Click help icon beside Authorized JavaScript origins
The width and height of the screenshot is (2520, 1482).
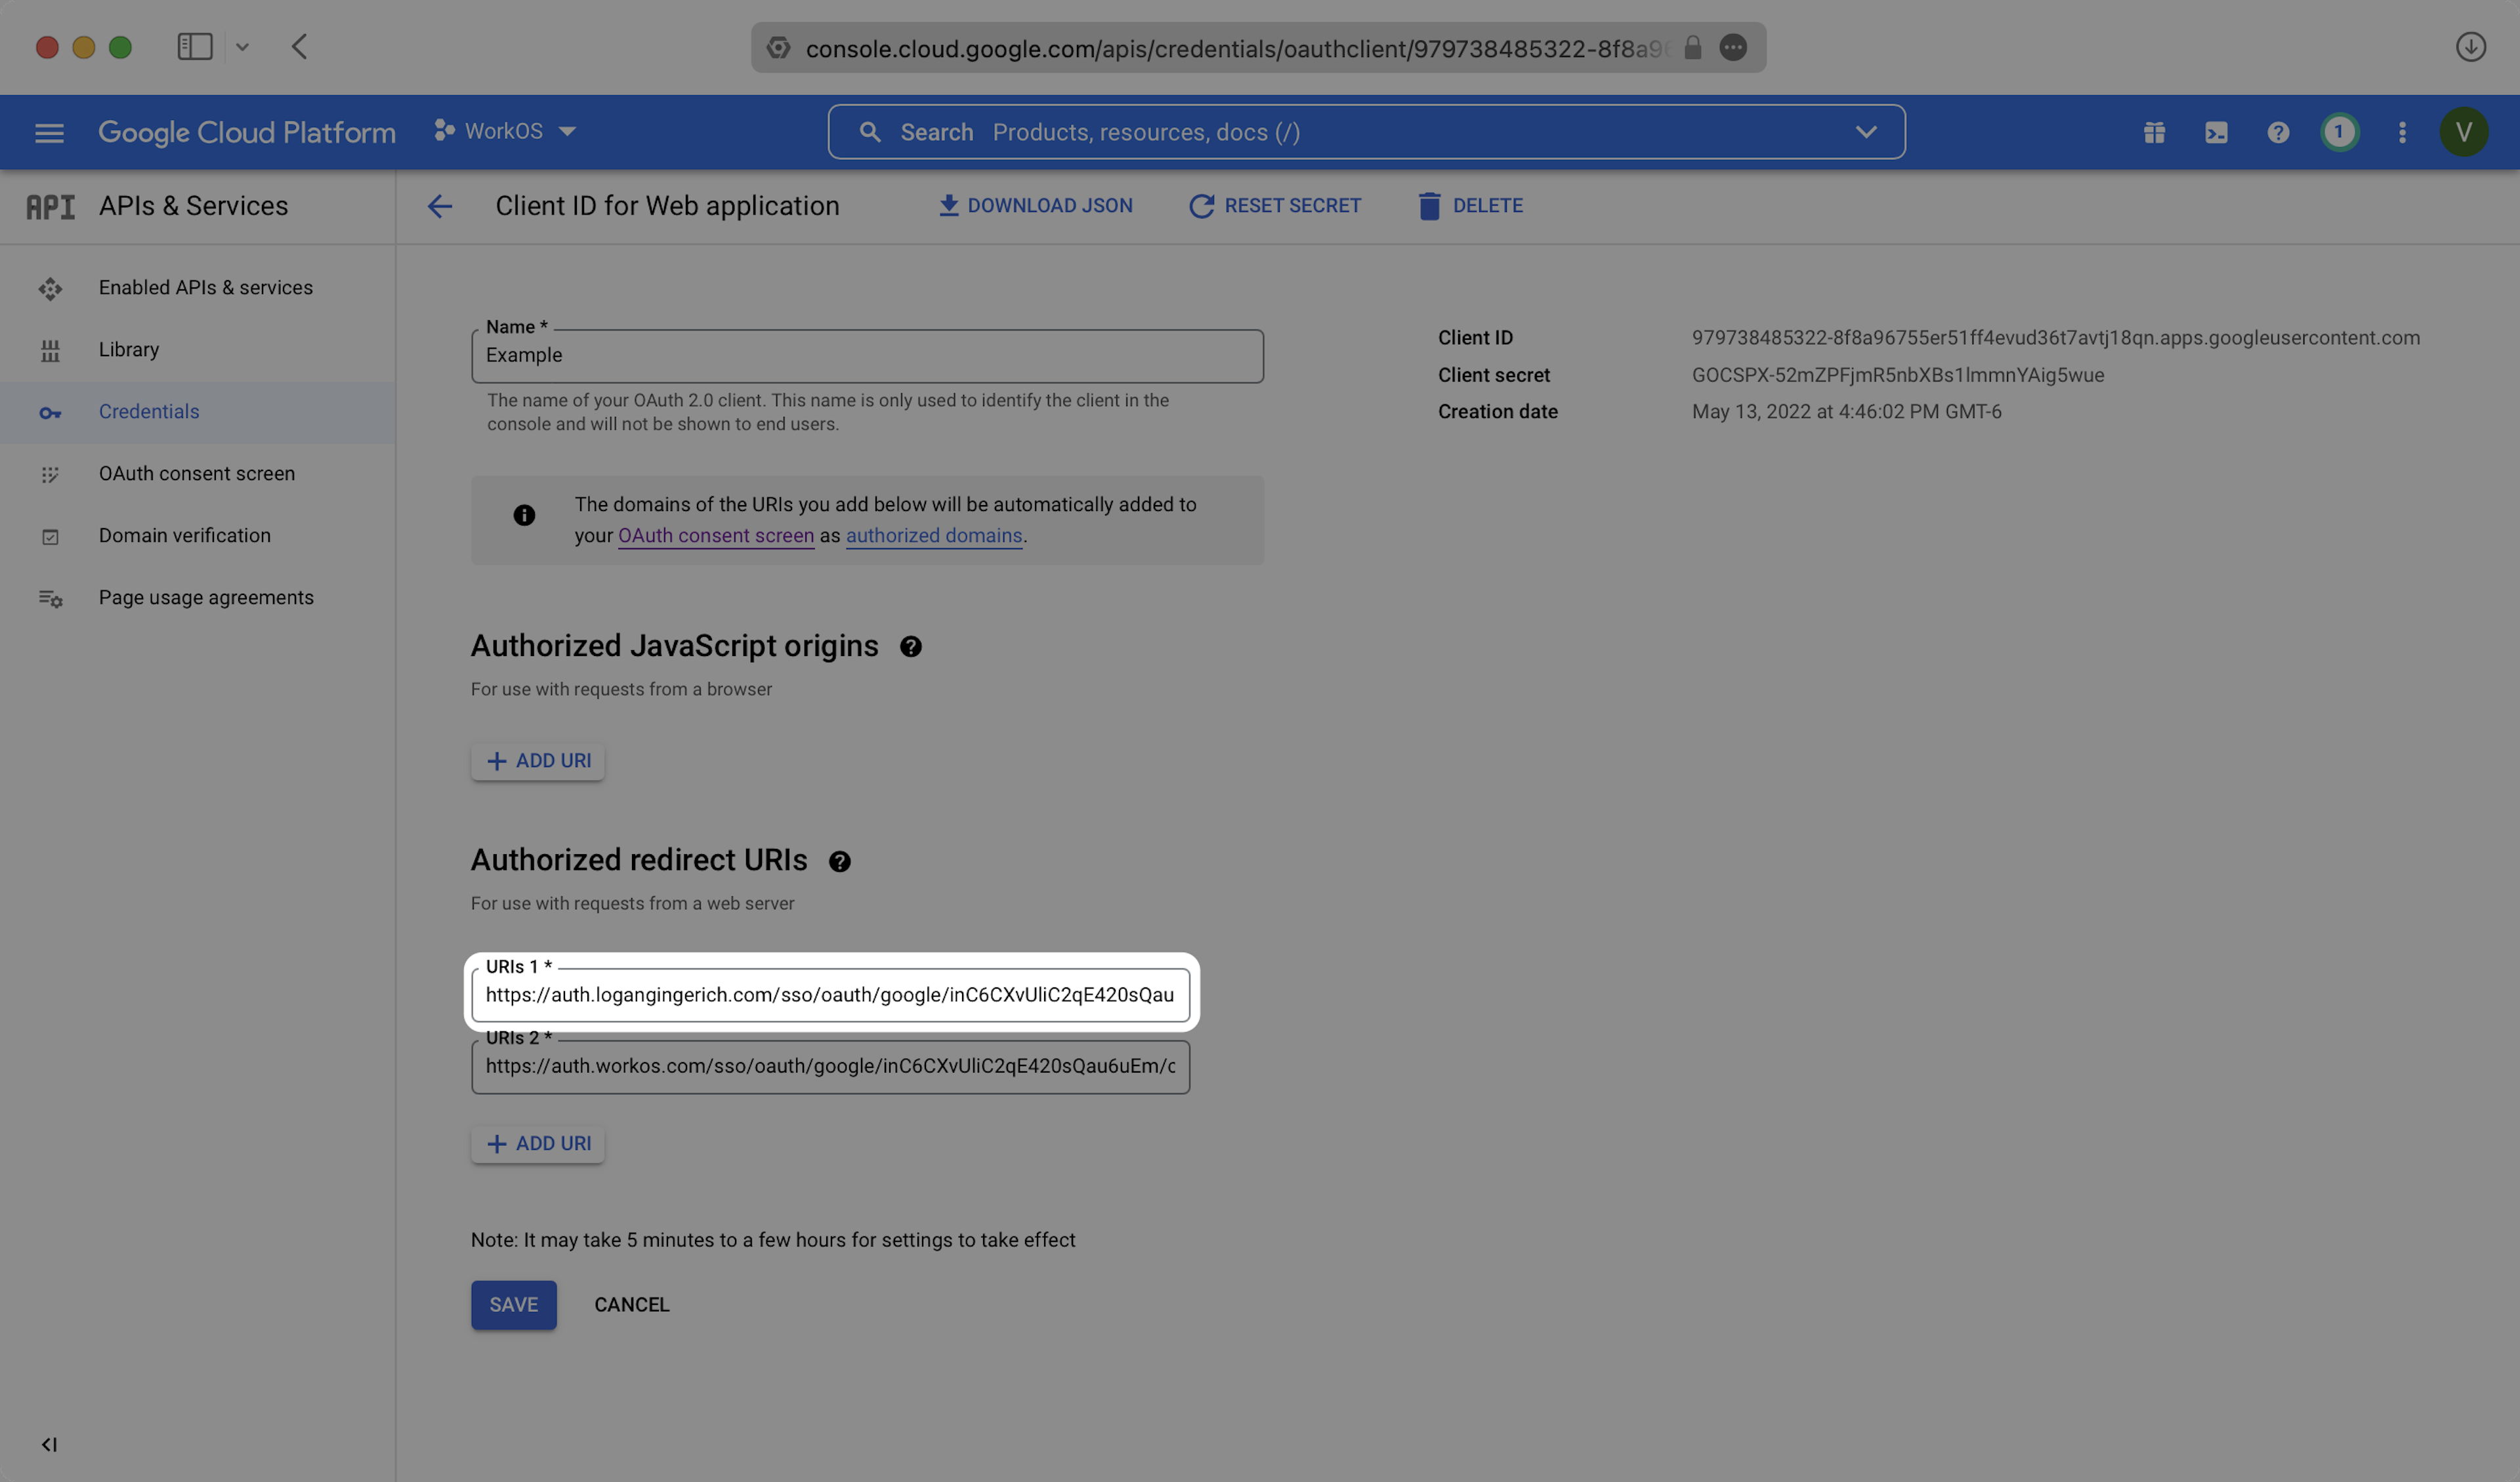[910, 647]
